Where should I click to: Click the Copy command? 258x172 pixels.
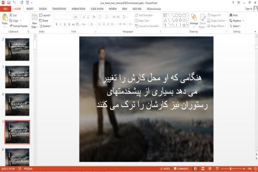click(x=14, y=21)
